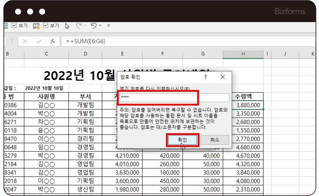The image size is (319, 196).
Task: Open the Customize Quick Access Toolbar dropdown
Action: [108, 26]
